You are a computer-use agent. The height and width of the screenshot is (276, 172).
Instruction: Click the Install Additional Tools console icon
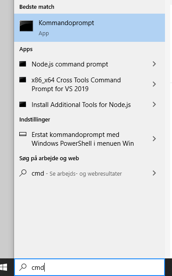pyautogui.click(x=23, y=104)
